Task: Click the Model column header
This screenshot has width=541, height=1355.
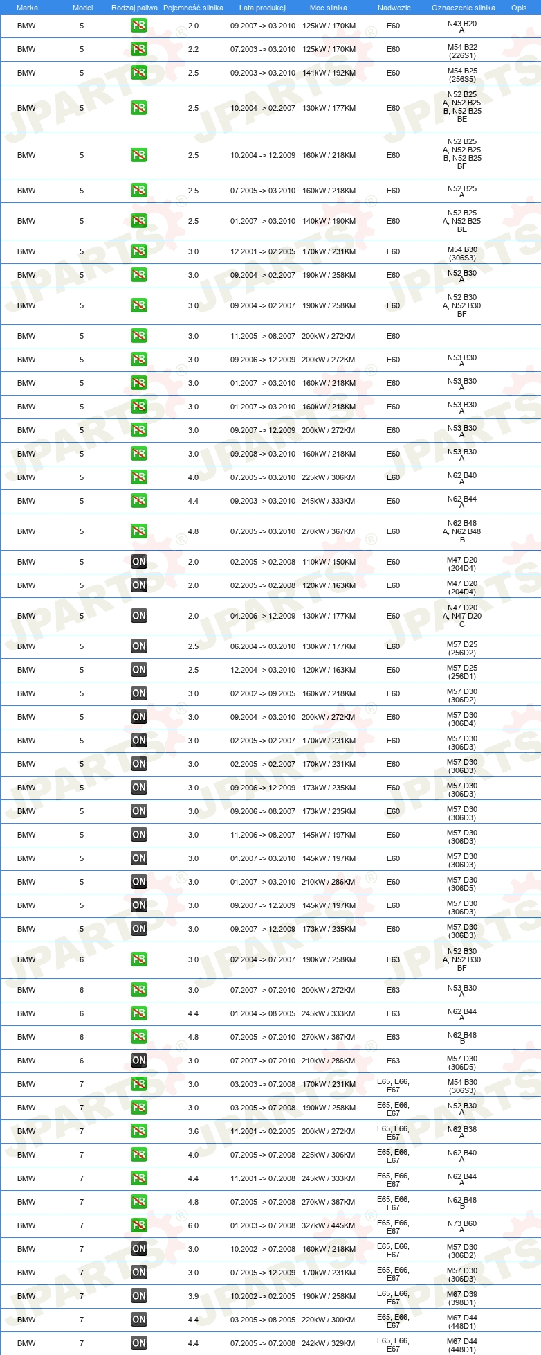Action: (x=82, y=8)
